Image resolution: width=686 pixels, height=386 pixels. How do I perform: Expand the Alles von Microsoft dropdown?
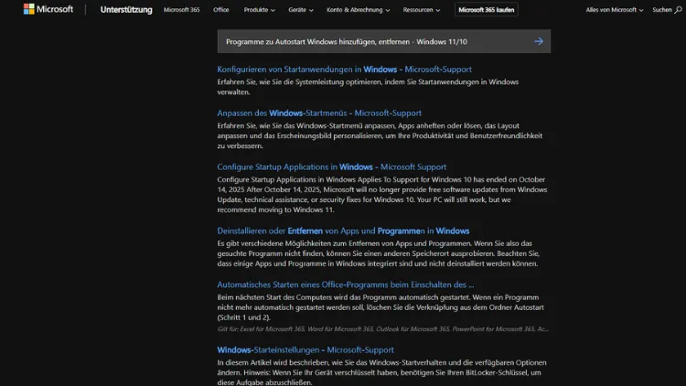(x=615, y=10)
